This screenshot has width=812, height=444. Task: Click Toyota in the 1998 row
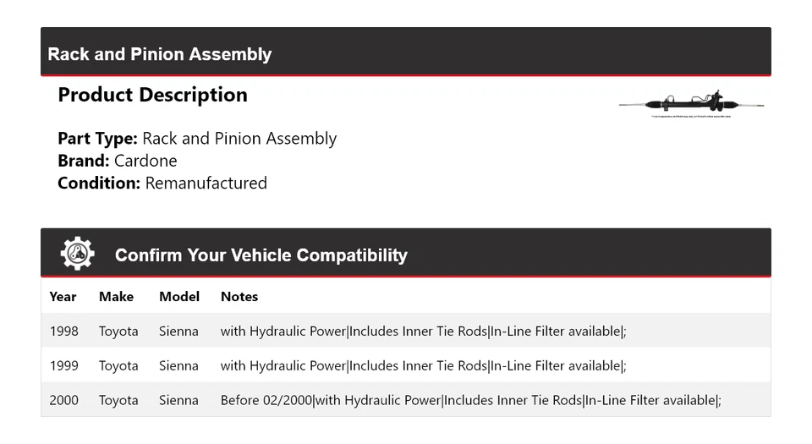point(118,331)
